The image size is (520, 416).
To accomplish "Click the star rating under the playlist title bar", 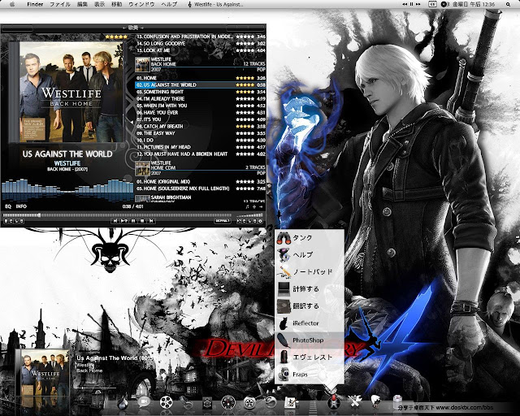I will (116, 37).
